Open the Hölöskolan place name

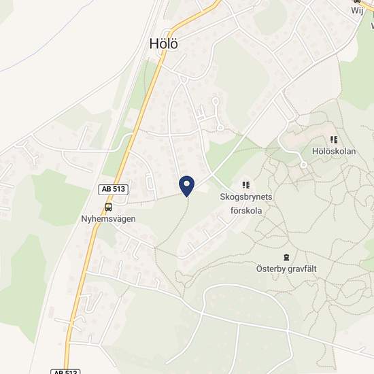[334, 151]
